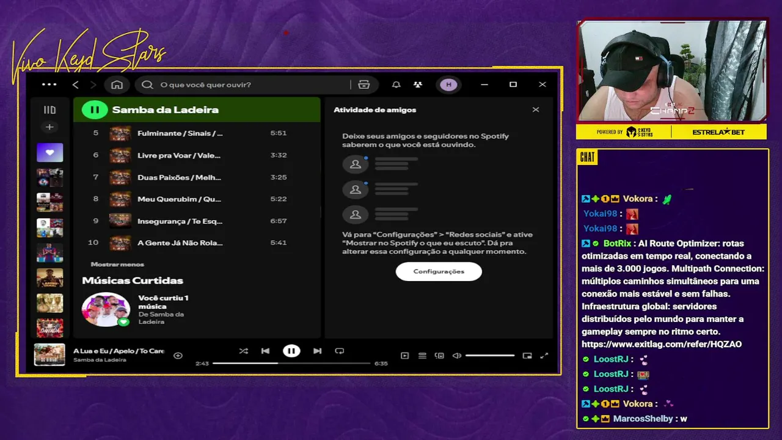Open the playback queue
782x440 pixels.
[x=422, y=356]
